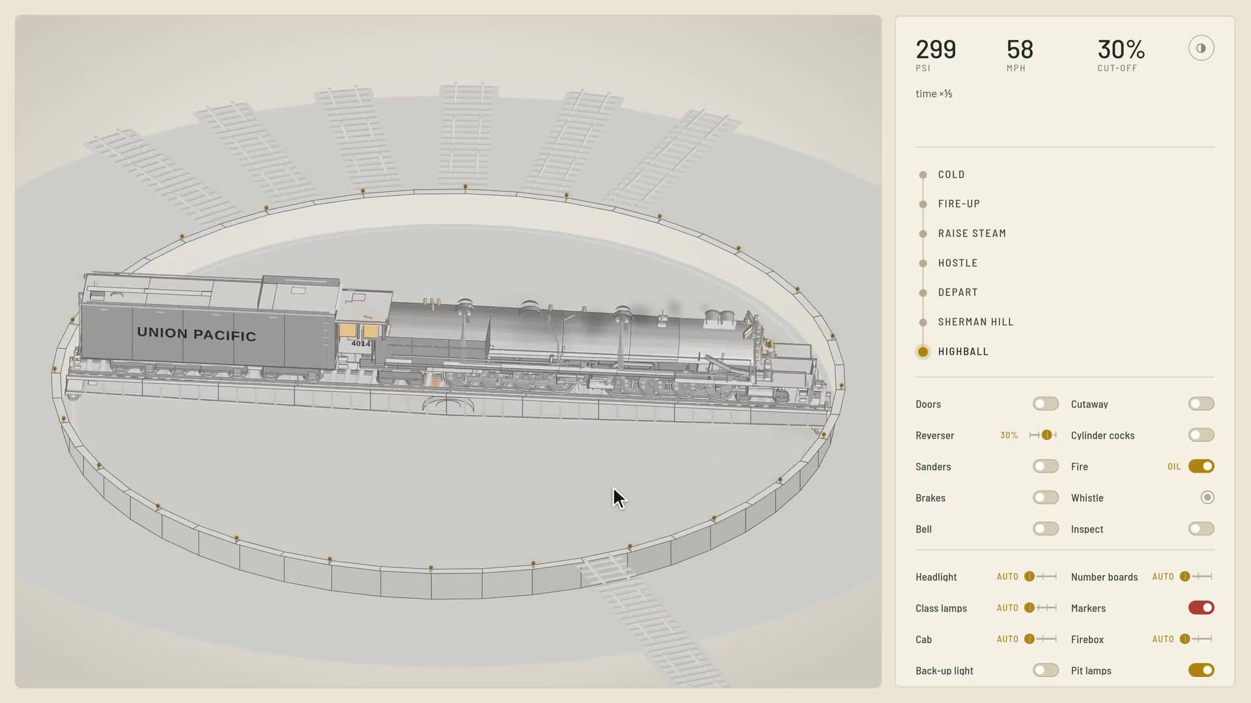Select the HOSTLE stage

957,263
